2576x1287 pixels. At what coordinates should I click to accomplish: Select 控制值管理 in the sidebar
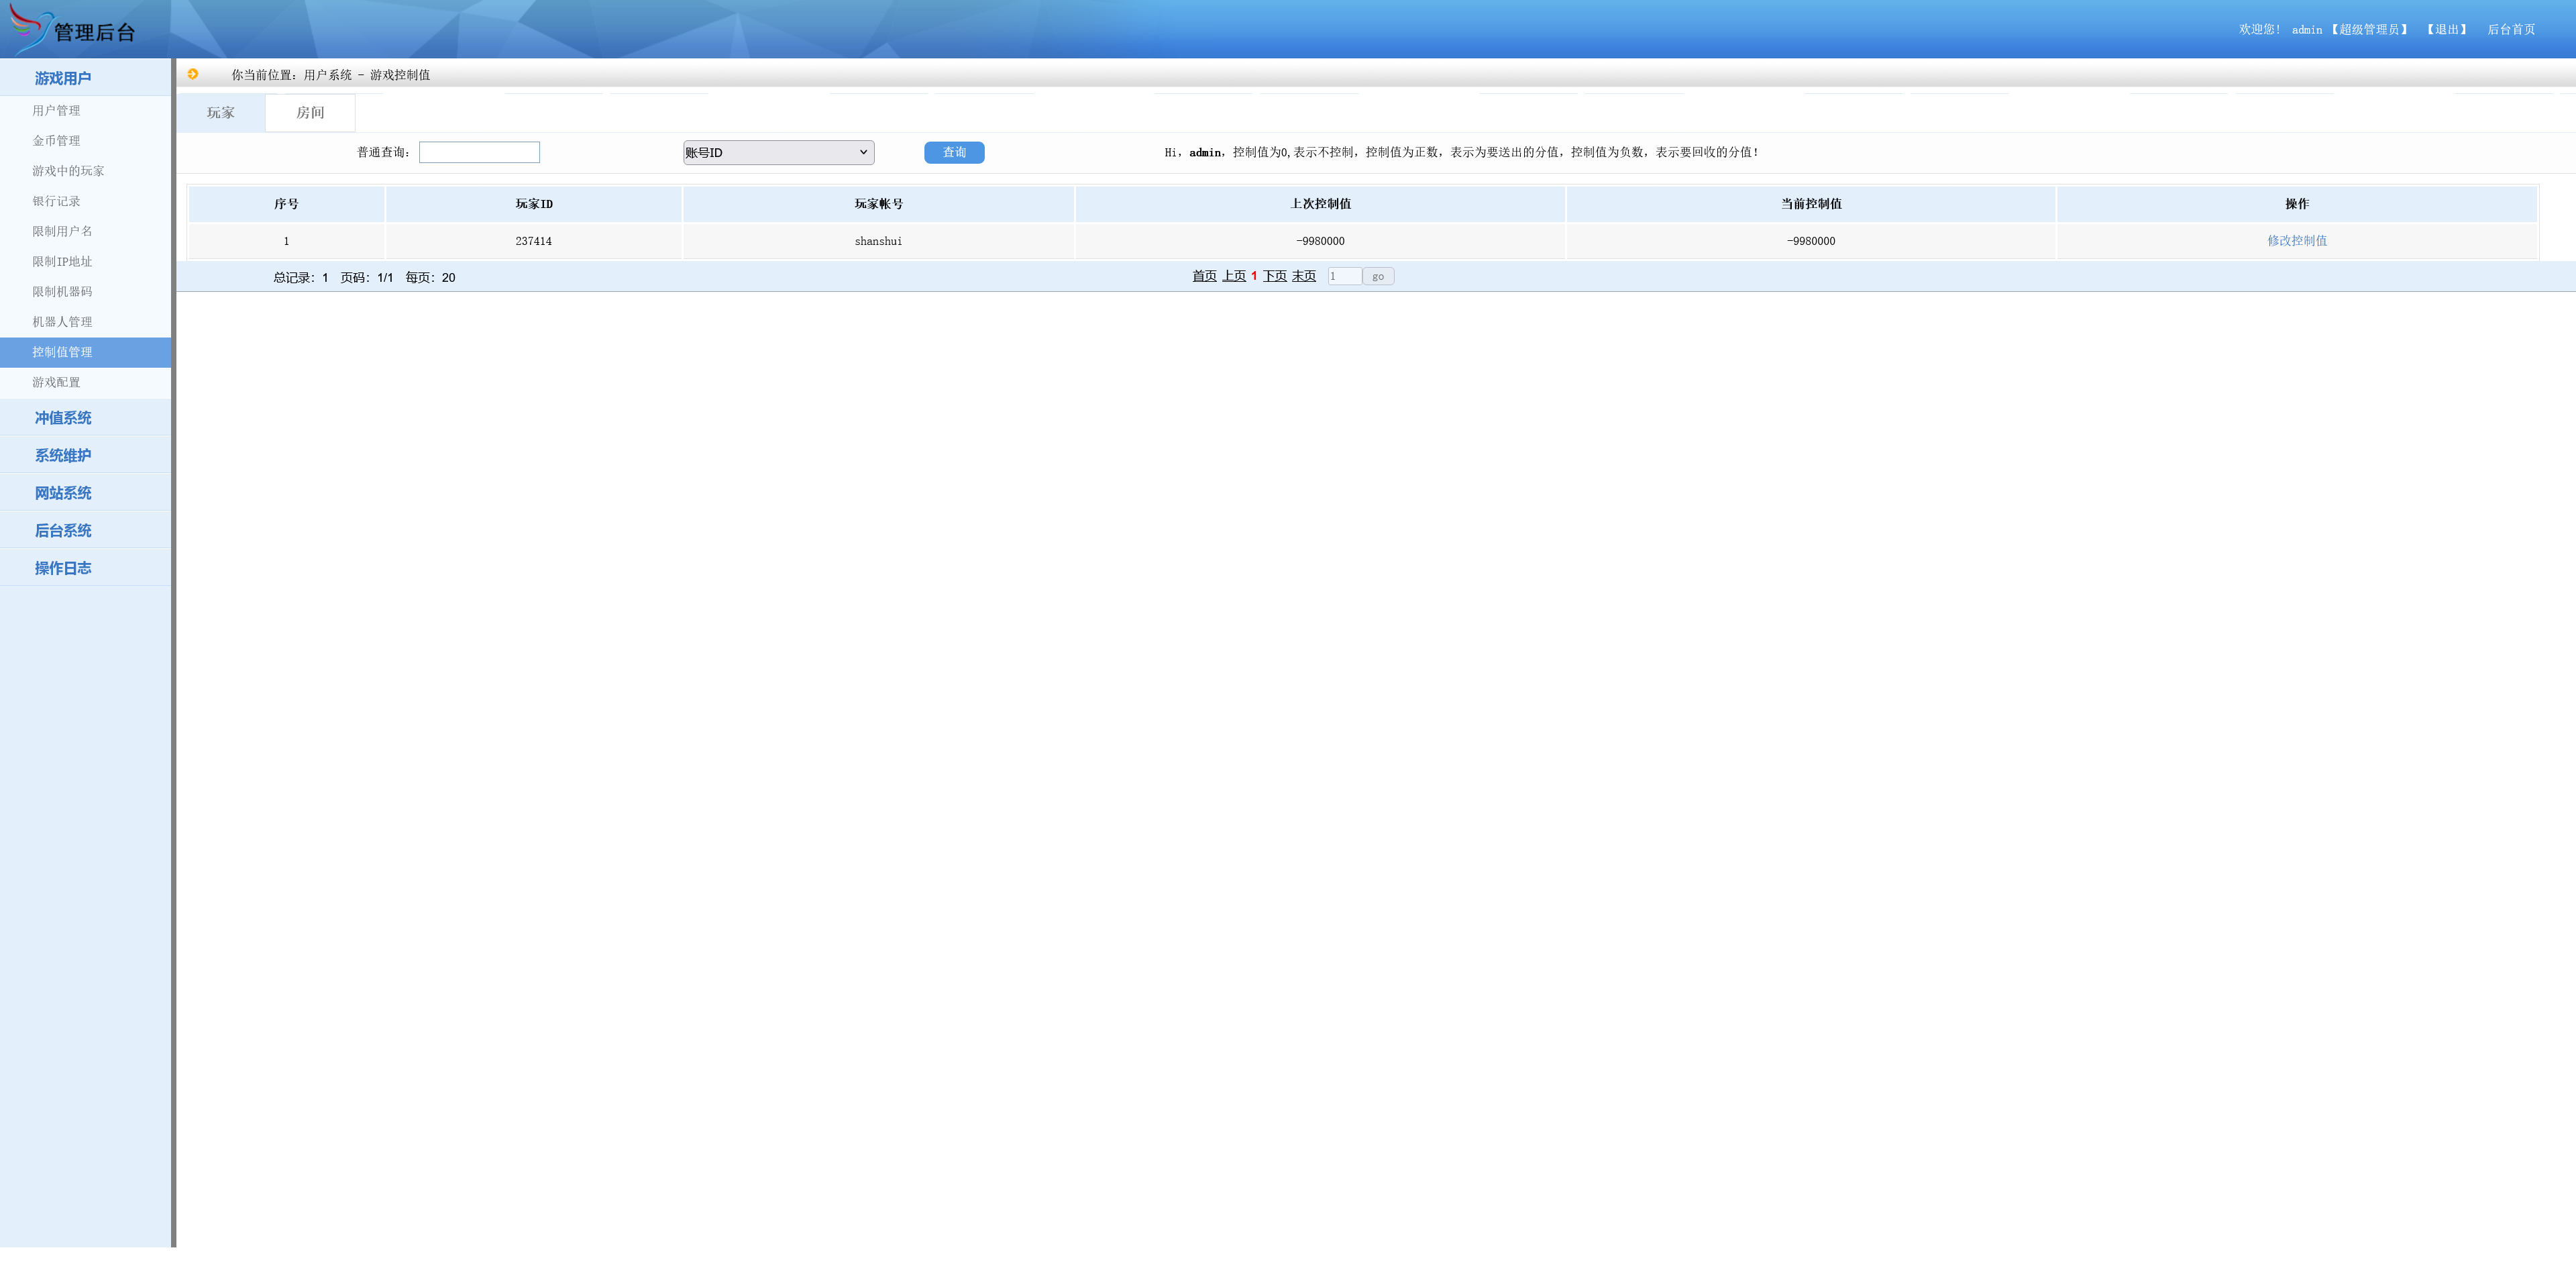(85, 352)
